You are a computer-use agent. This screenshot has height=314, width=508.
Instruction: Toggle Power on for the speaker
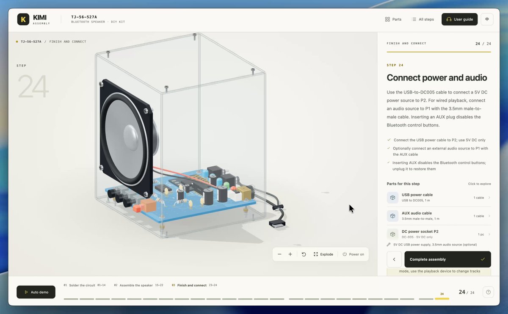pyautogui.click(x=353, y=254)
